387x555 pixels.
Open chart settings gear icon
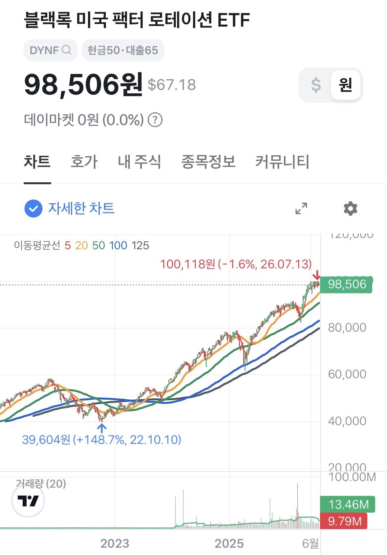pyautogui.click(x=350, y=208)
